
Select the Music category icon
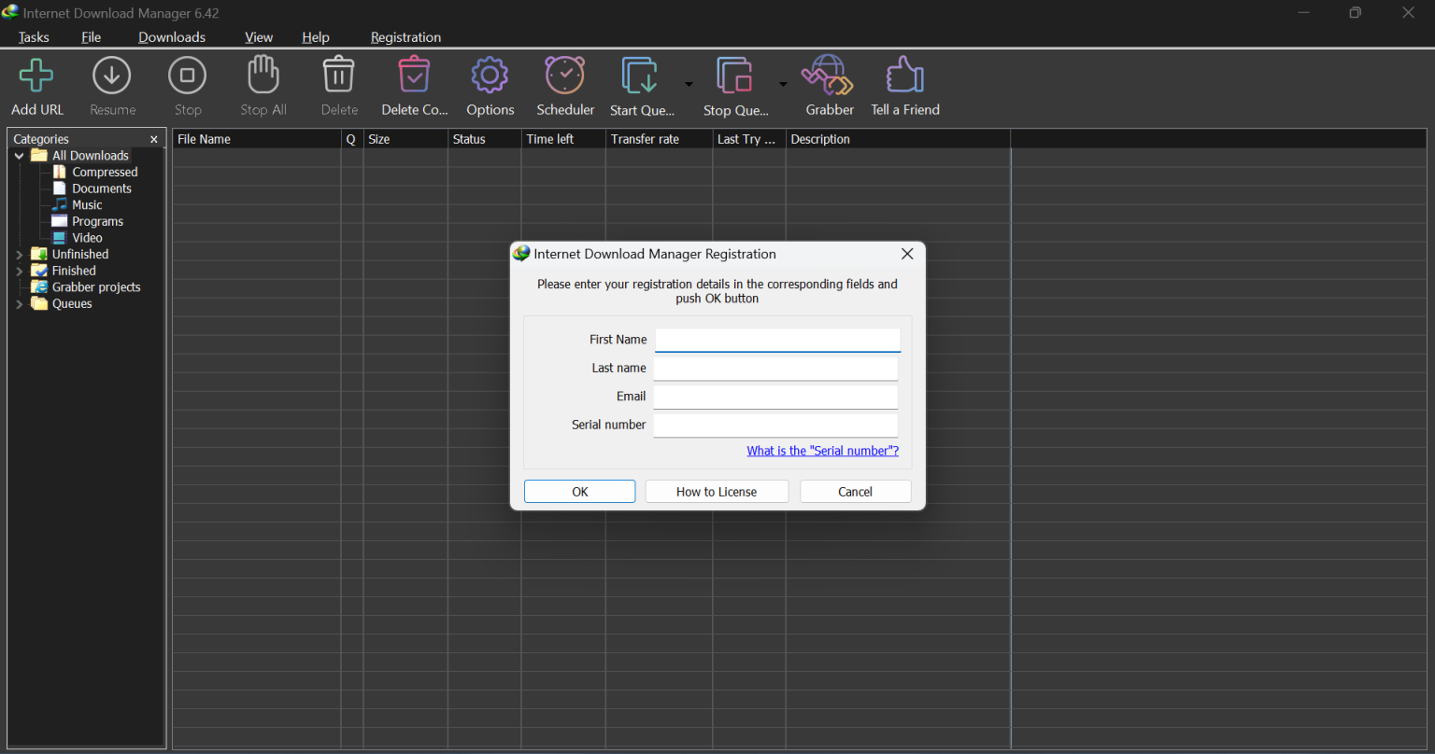click(60, 204)
